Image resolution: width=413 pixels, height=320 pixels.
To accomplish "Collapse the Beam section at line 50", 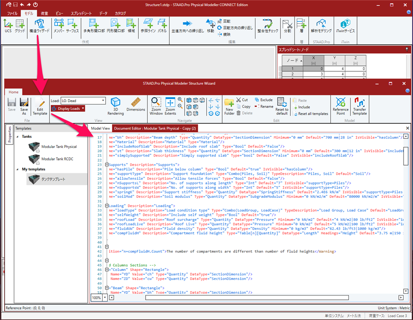I will pos(107,288).
